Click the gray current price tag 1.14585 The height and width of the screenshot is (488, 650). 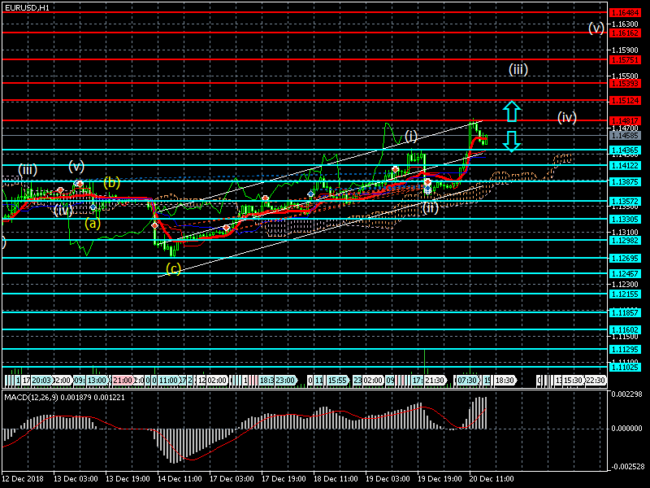[626, 136]
